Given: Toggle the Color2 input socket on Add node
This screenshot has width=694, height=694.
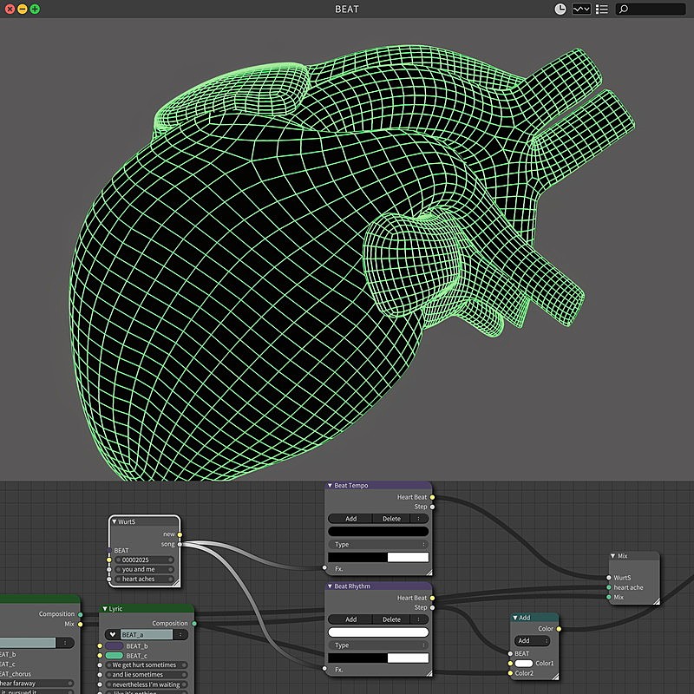Looking at the screenshot, I should click(x=511, y=673).
